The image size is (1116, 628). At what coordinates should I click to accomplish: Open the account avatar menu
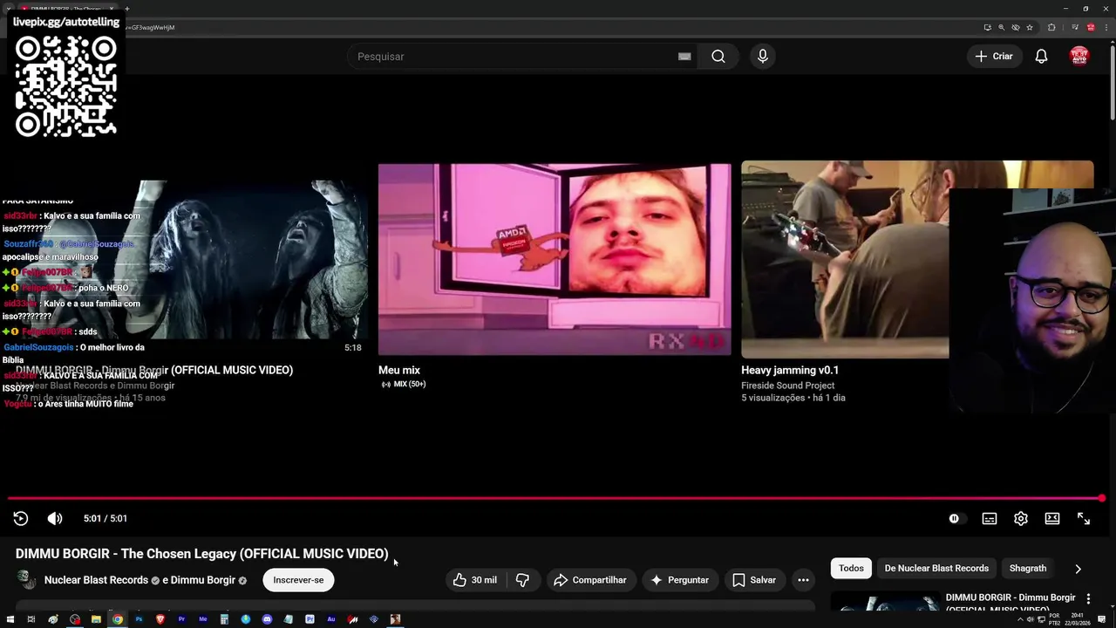pos(1079,56)
